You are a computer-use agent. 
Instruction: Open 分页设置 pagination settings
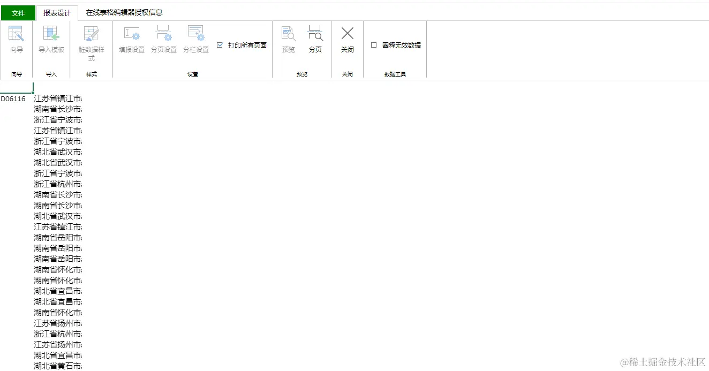[x=164, y=40]
